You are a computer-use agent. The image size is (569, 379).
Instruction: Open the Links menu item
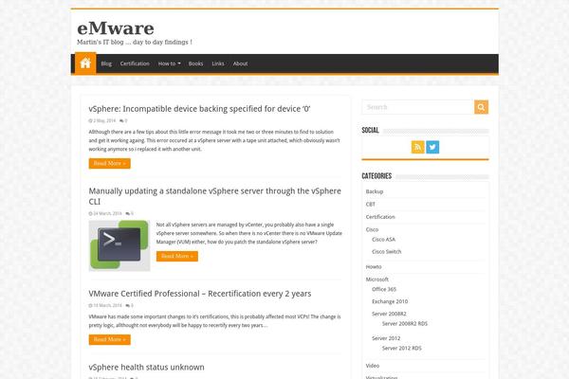pos(218,63)
